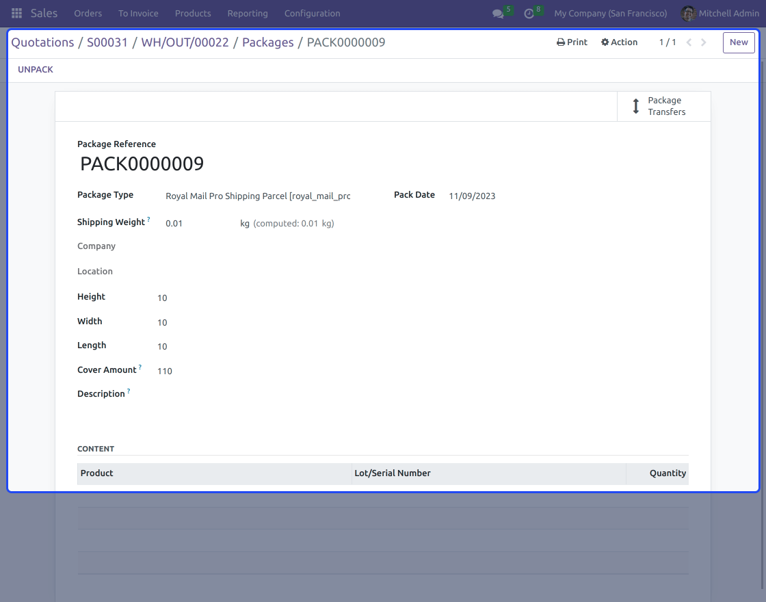Open Mitchell Admin user menu
The image size is (766, 602).
[x=720, y=13]
